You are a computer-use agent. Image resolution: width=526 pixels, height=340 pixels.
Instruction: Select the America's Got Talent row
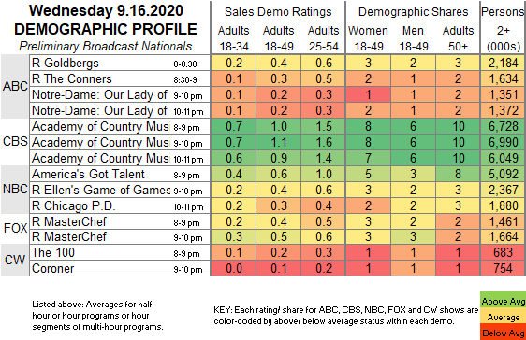tap(120, 174)
